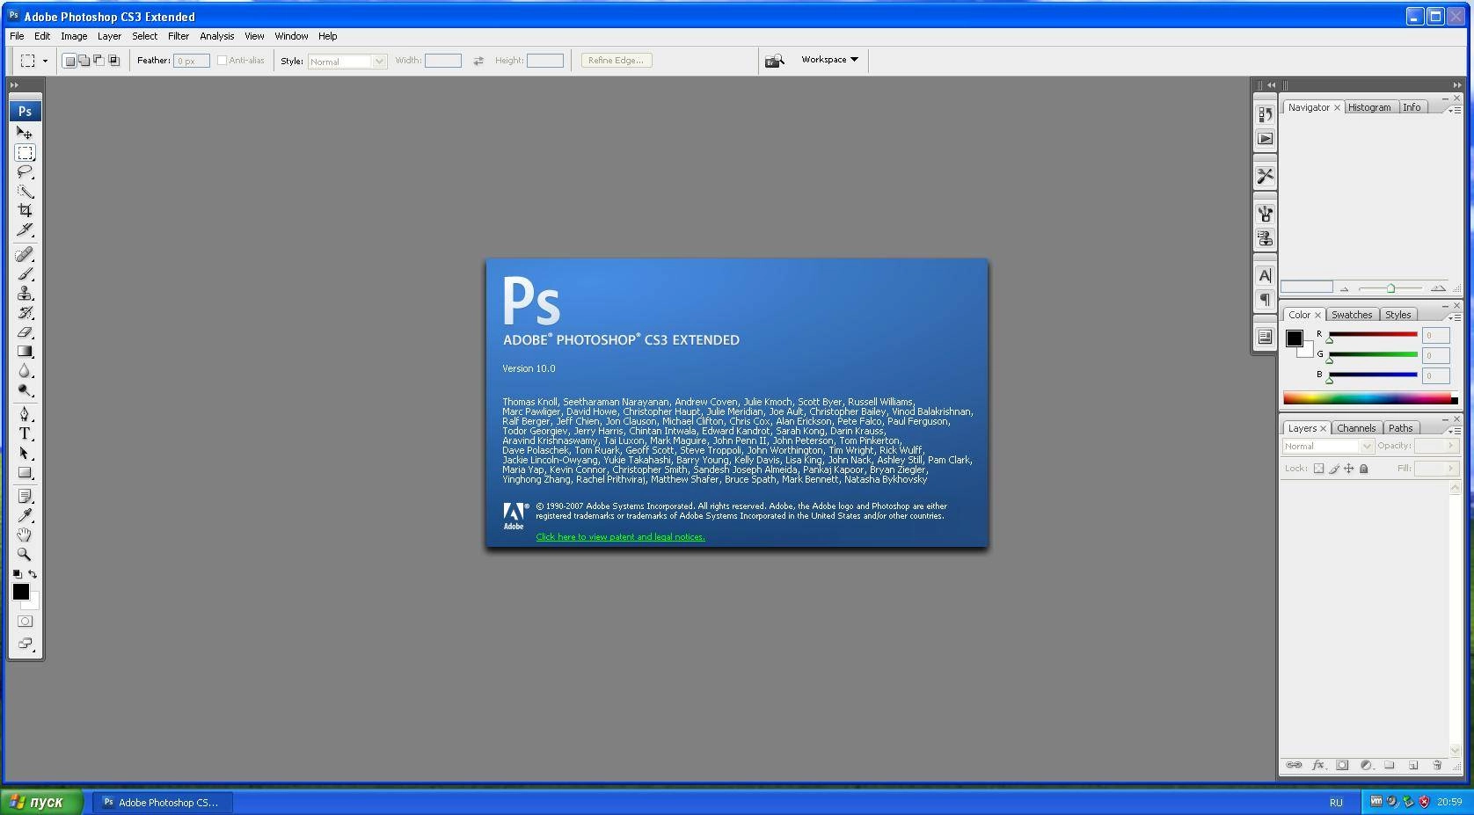Click the RU language indicator

point(1336,802)
